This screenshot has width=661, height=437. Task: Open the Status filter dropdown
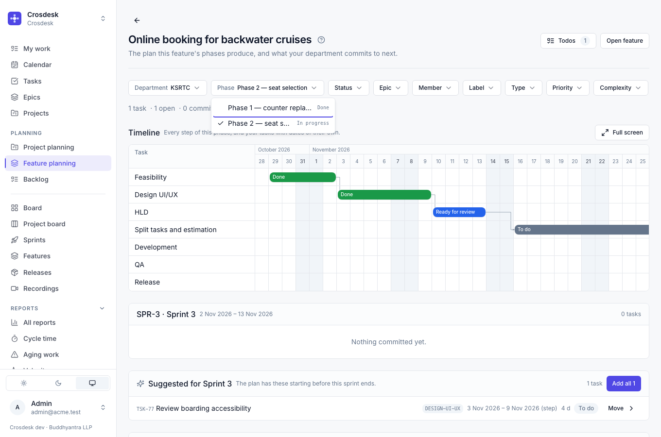(348, 88)
